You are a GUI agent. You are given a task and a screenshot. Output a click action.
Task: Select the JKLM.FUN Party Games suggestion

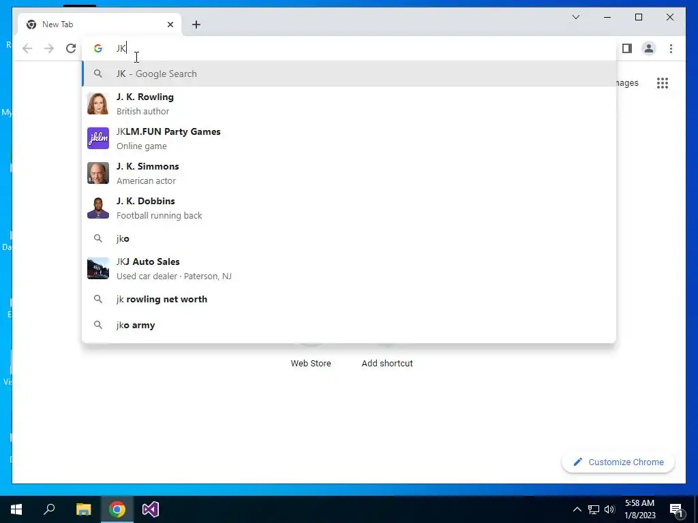pos(349,138)
